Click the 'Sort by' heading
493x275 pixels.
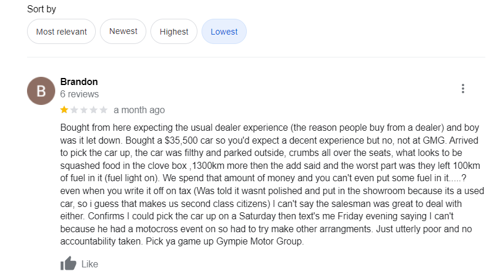42,9
